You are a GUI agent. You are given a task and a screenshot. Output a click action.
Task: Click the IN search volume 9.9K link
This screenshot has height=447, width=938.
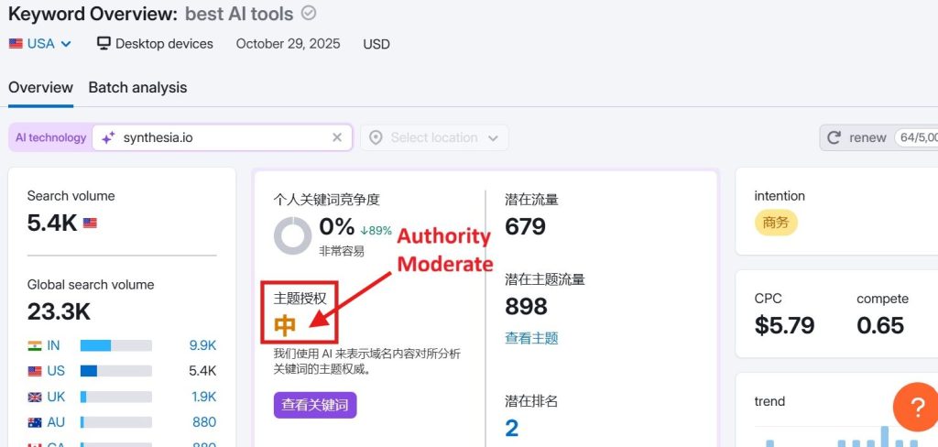pos(202,345)
